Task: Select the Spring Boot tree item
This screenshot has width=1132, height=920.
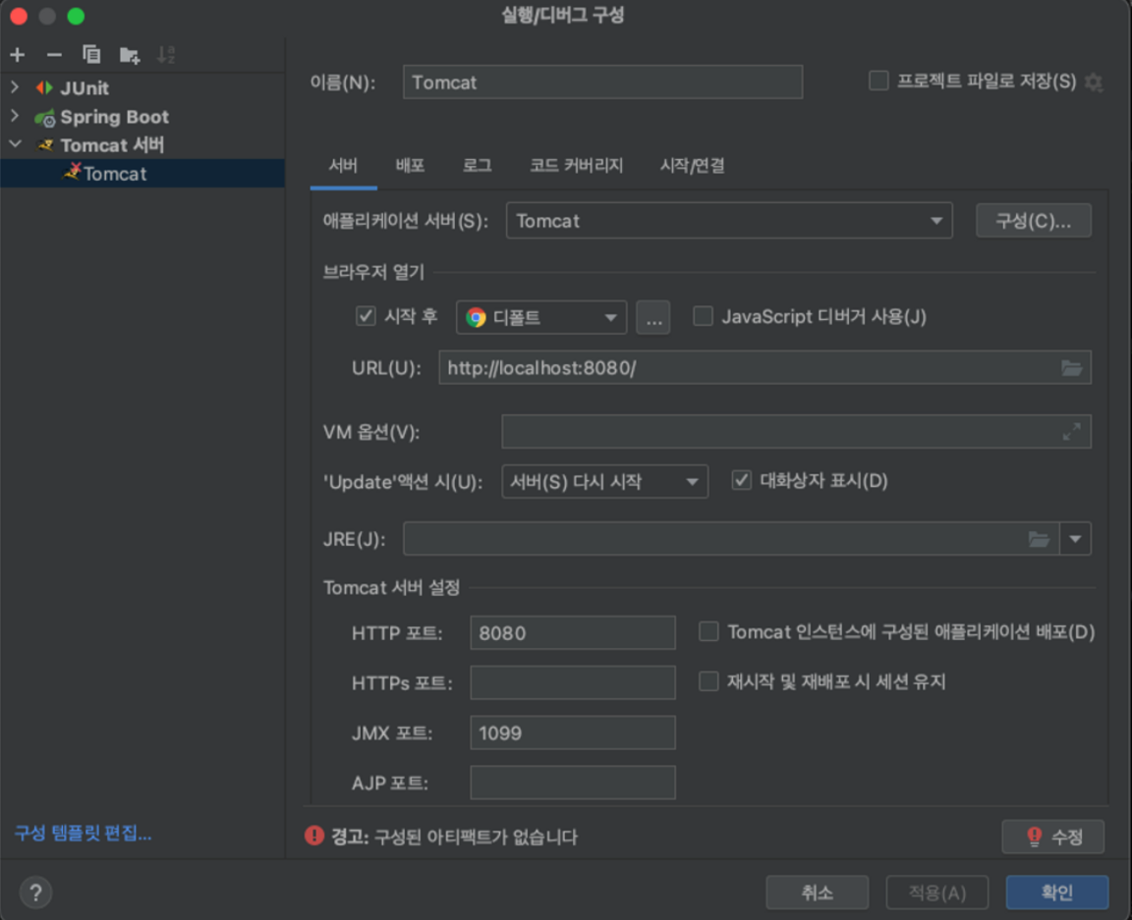Action: 114,117
